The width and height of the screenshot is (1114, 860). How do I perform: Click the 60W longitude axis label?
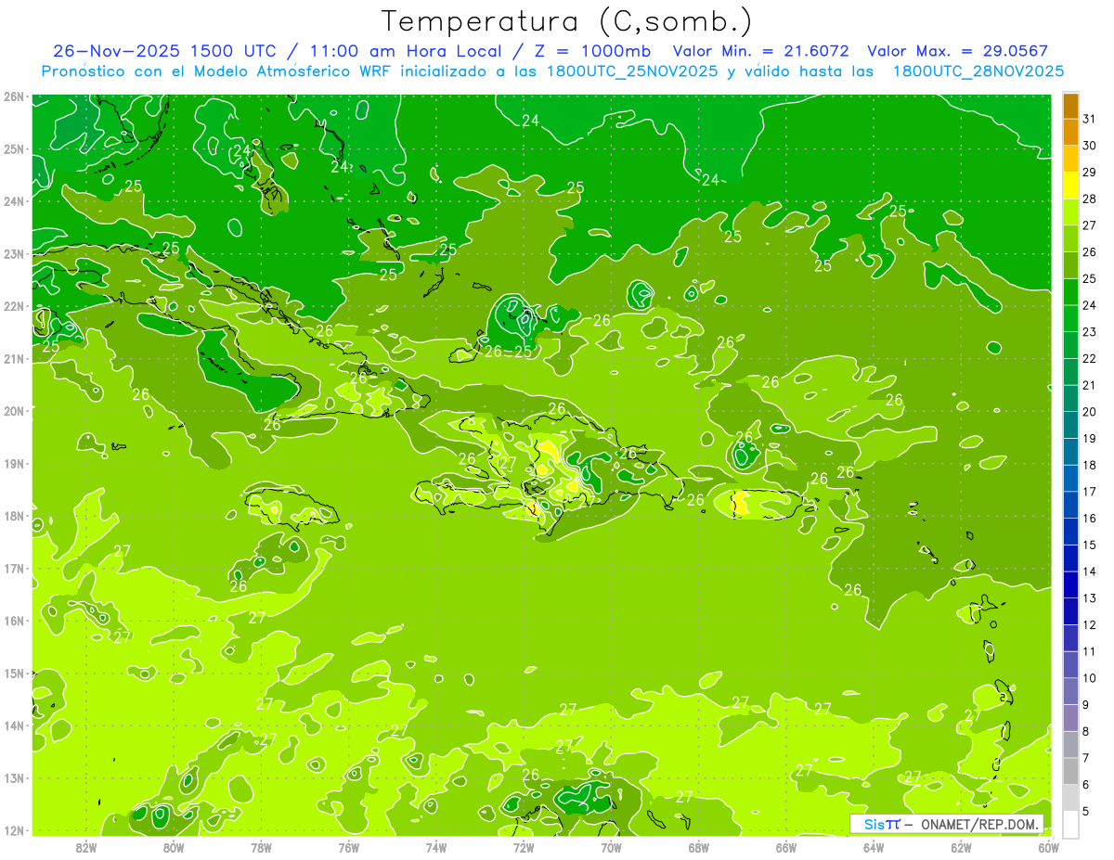coord(1048,847)
